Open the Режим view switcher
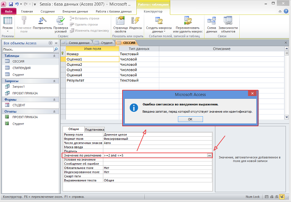The height and width of the screenshot is (202, 291). tap(8, 24)
